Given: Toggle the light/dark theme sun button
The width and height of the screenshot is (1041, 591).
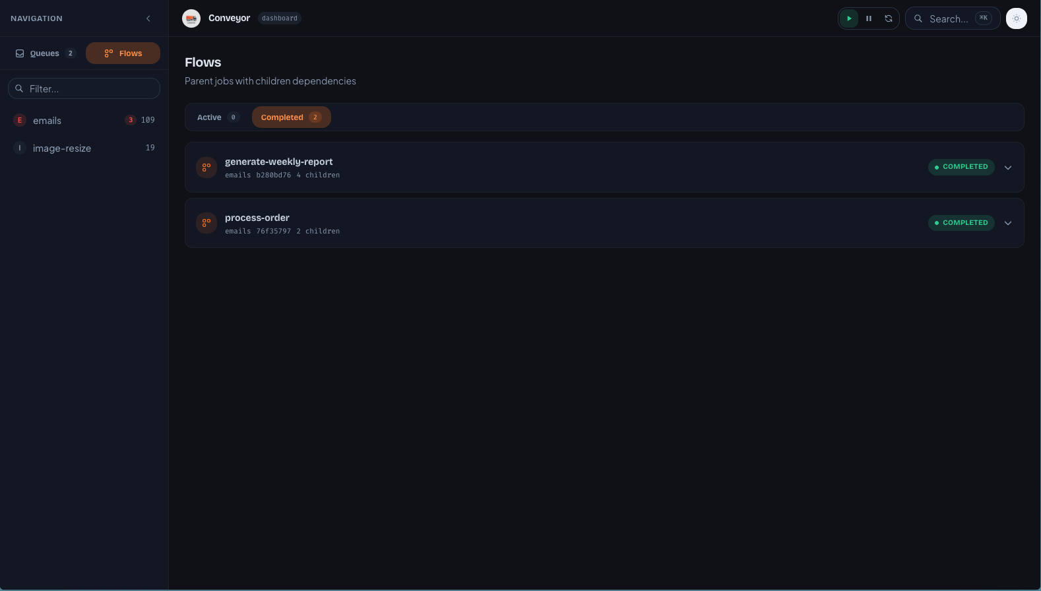Looking at the screenshot, I should click(1016, 18).
